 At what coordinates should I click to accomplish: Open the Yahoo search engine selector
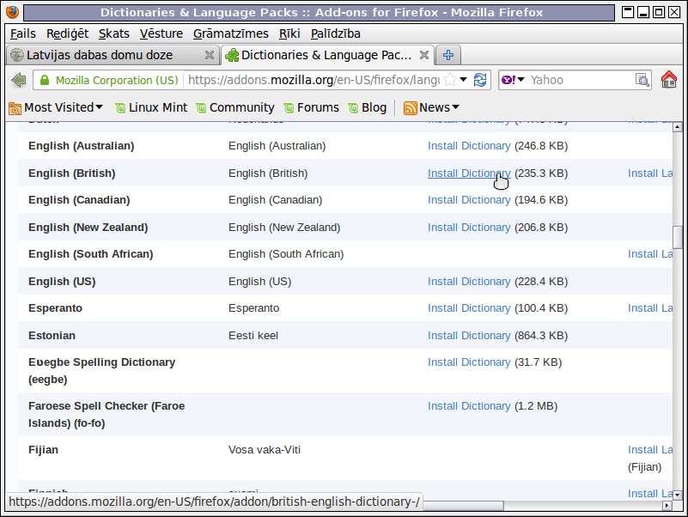pos(513,80)
